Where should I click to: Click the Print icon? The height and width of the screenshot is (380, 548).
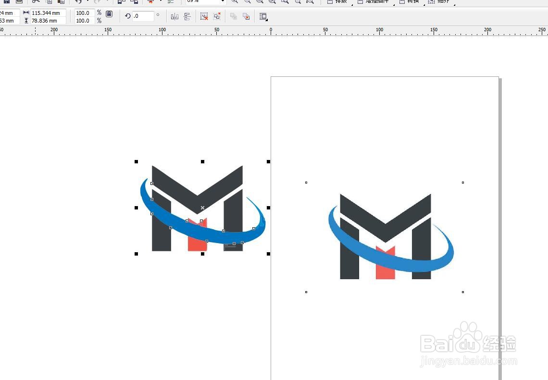pyautogui.click(x=19, y=2)
